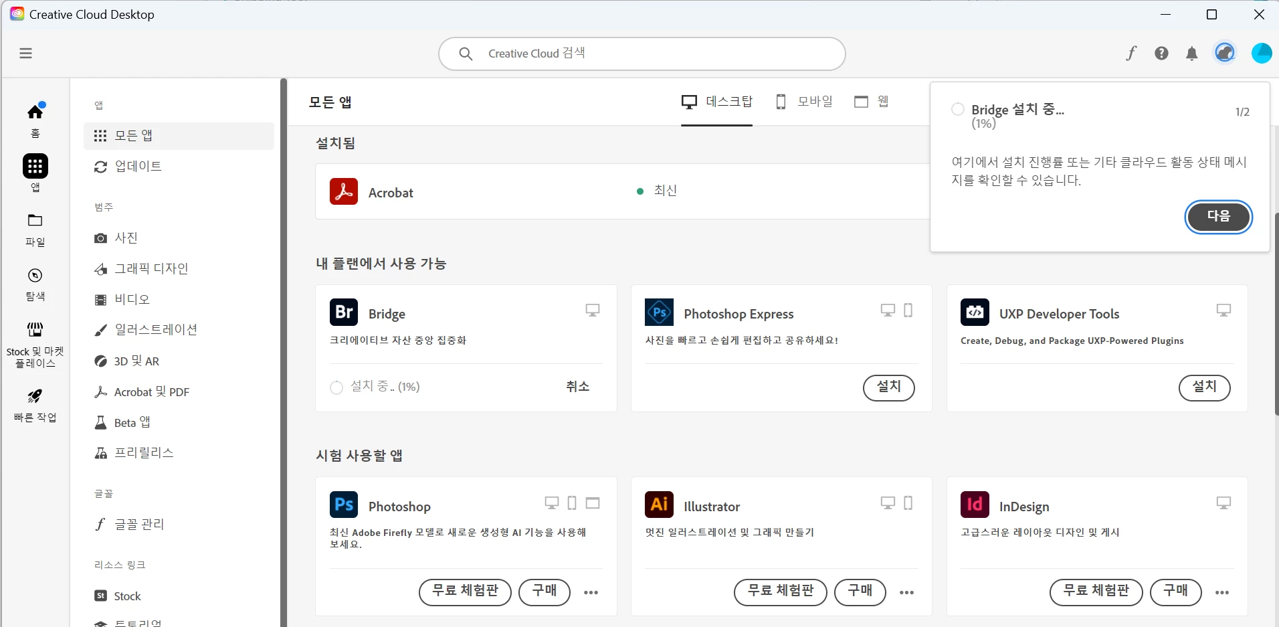The height and width of the screenshot is (627, 1279).
Task: Select 모든 앱 in the side list
Action: [x=179, y=136]
